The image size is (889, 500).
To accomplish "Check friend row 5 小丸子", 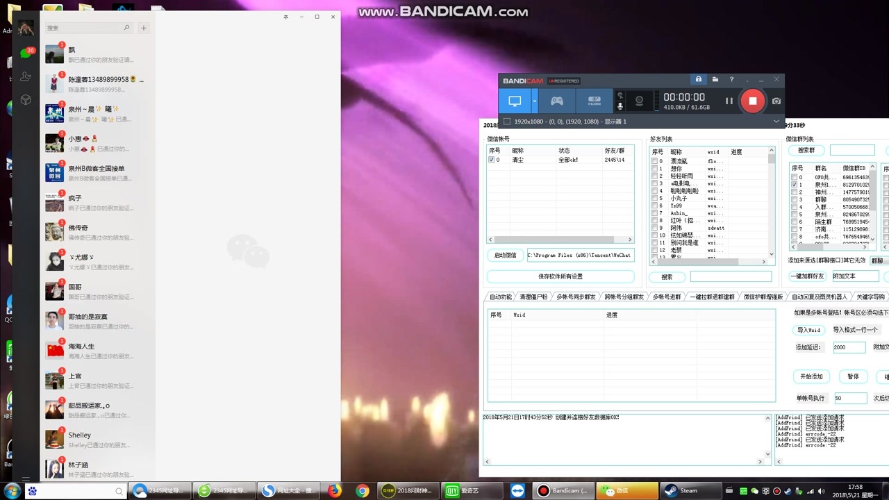I will [x=654, y=199].
